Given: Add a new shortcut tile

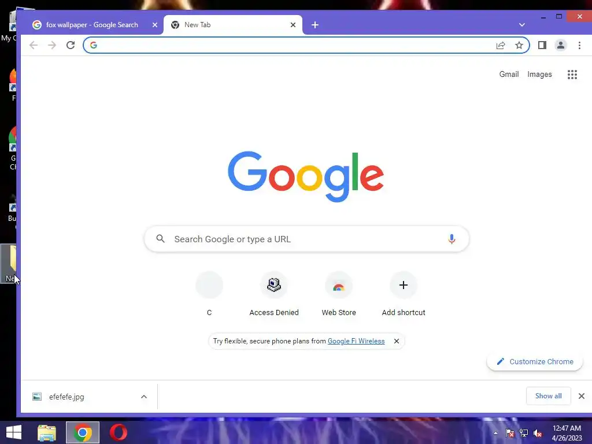Looking at the screenshot, I should (403, 294).
